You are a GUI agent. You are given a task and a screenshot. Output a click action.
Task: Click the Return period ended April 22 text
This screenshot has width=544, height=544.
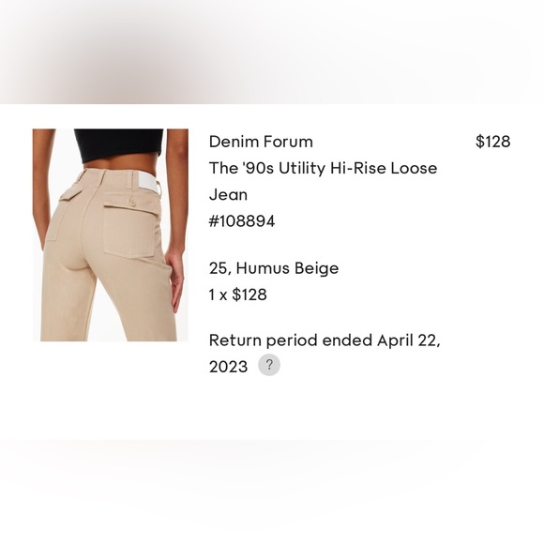325,340
